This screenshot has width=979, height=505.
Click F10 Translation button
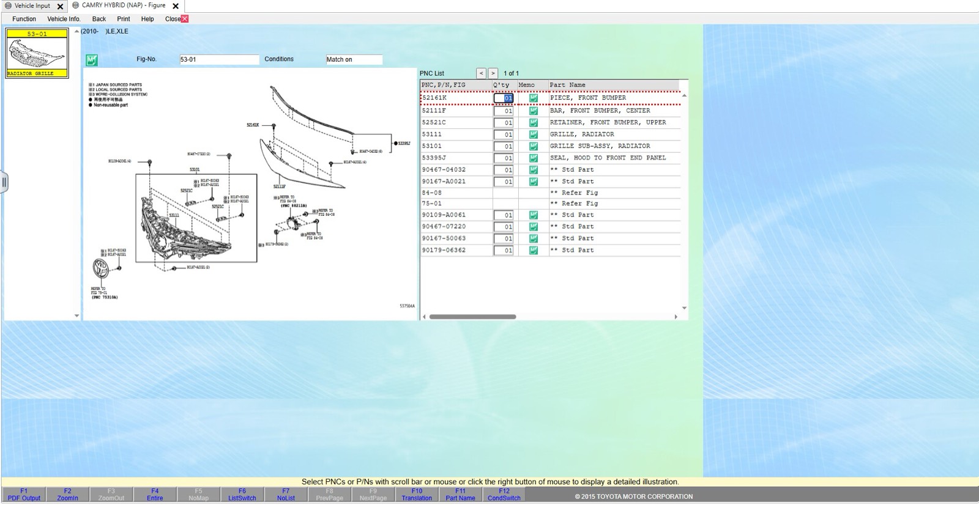click(417, 495)
